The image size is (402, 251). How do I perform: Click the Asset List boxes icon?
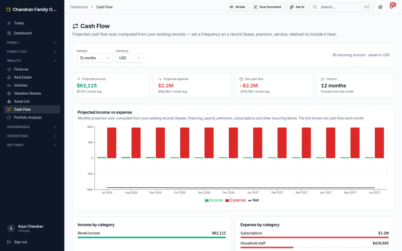9,102
